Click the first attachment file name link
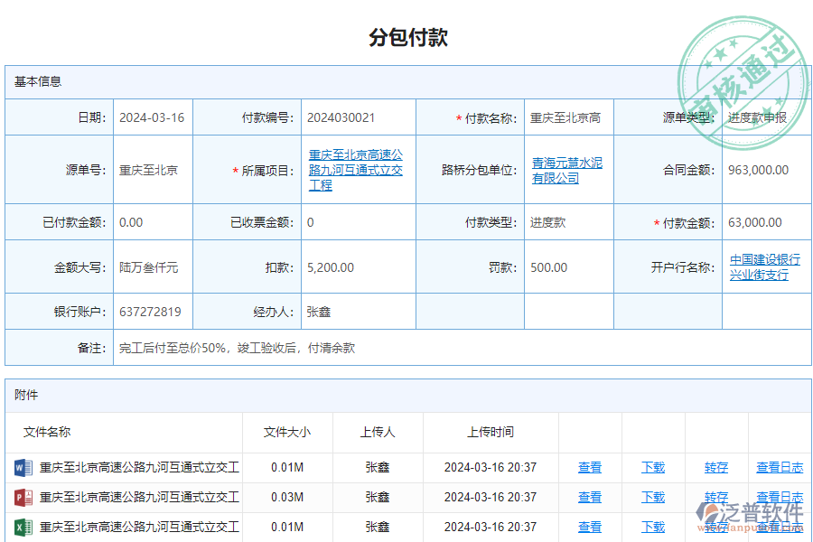 coord(135,467)
